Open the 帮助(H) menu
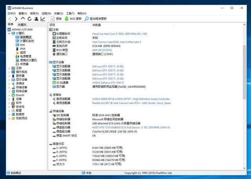251x179 pixels. 82,13
